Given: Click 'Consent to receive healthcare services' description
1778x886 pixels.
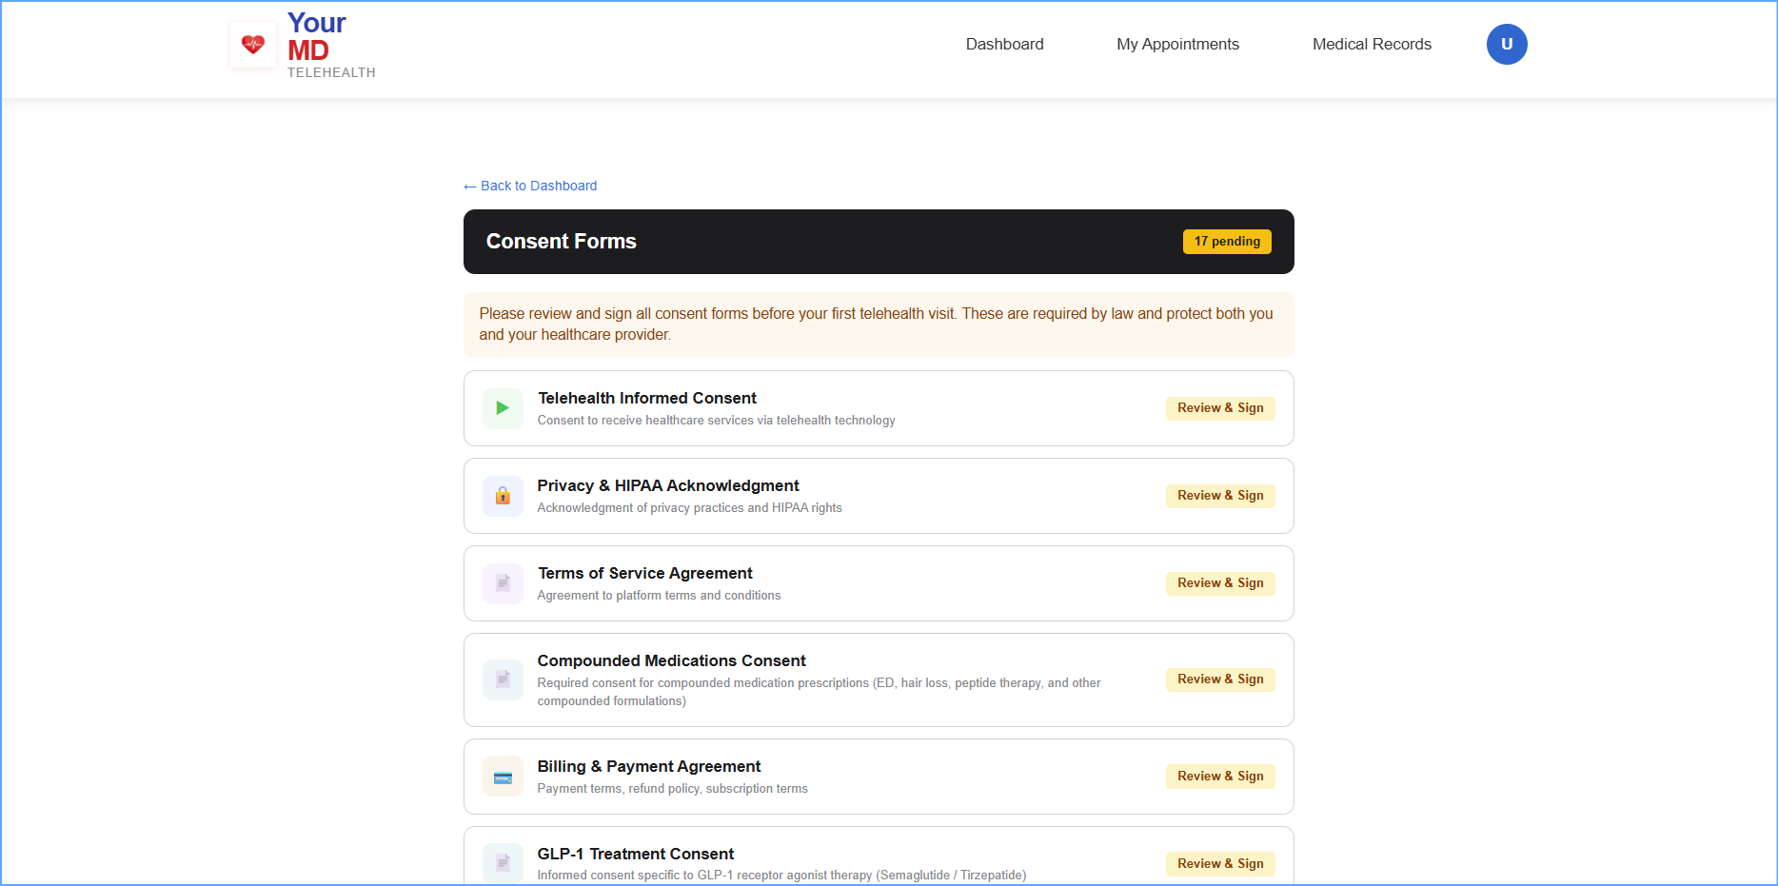Looking at the screenshot, I should click(x=716, y=421).
